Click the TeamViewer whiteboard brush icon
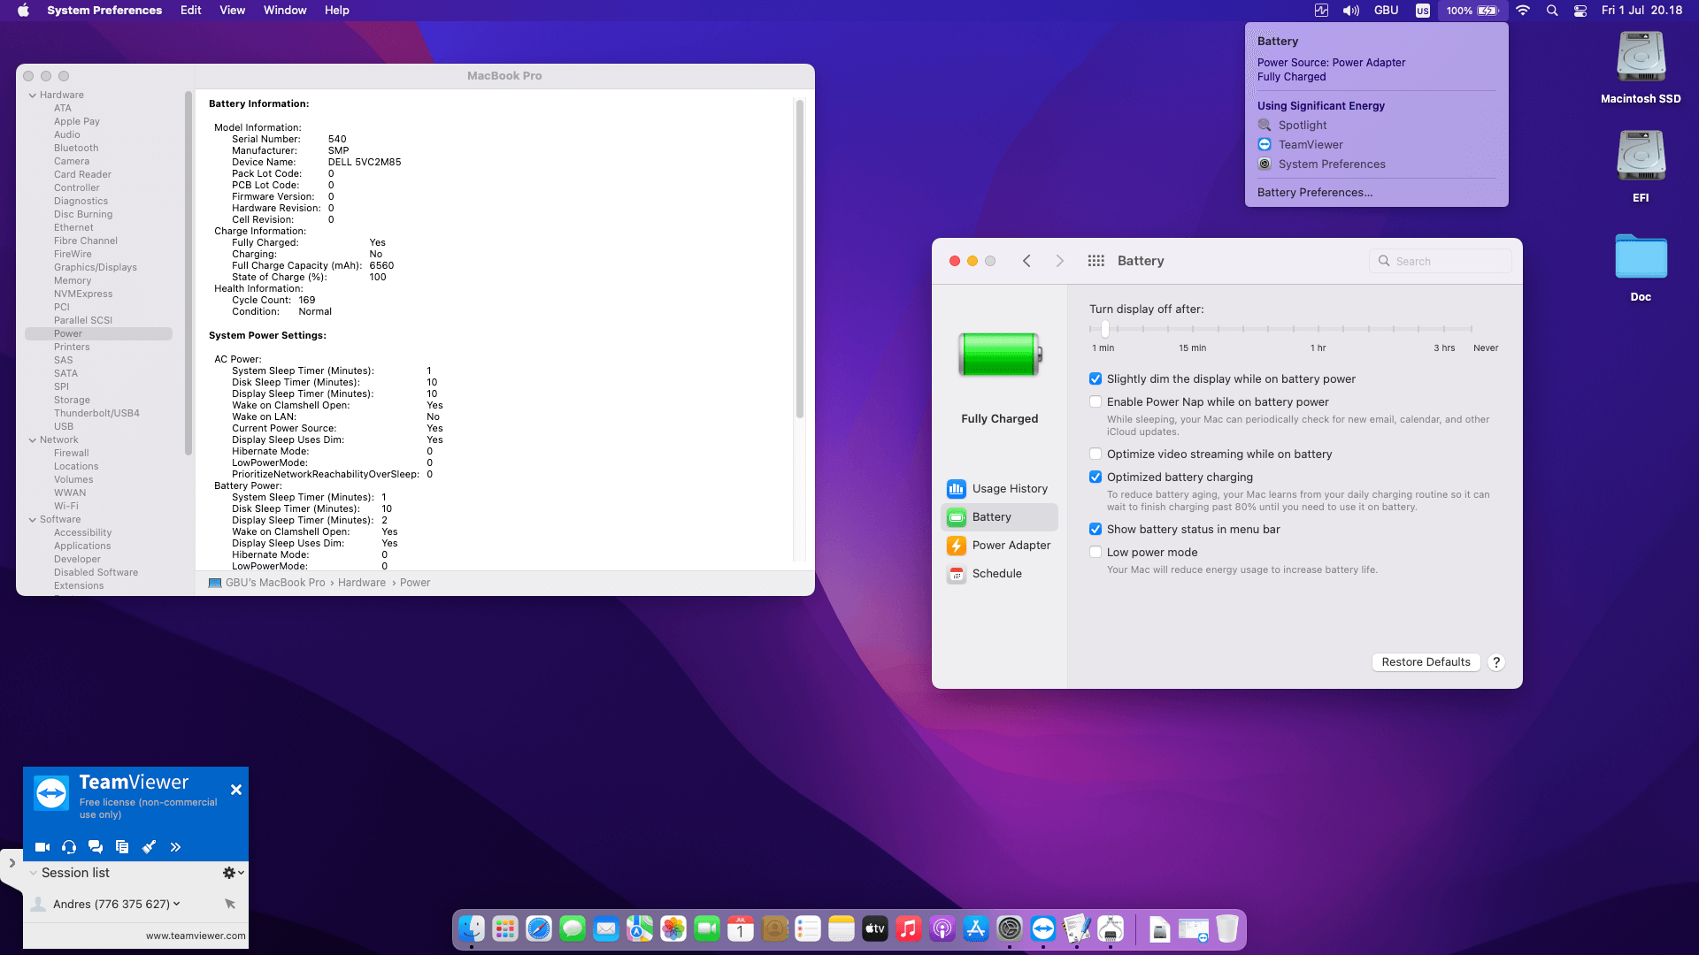Image resolution: width=1699 pixels, height=955 pixels. tap(149, 847)
